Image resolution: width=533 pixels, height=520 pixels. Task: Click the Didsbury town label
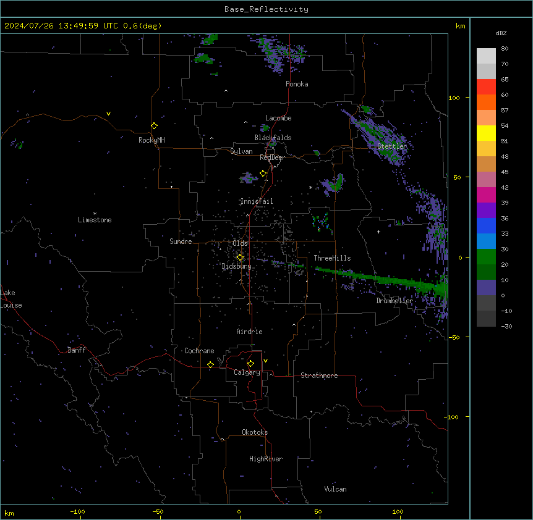(237, 266)
